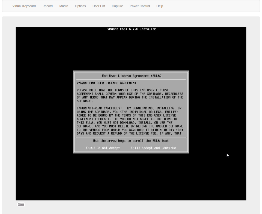Open the Power Control menu
The image size is (262, 214).
[x=140, y=6]
